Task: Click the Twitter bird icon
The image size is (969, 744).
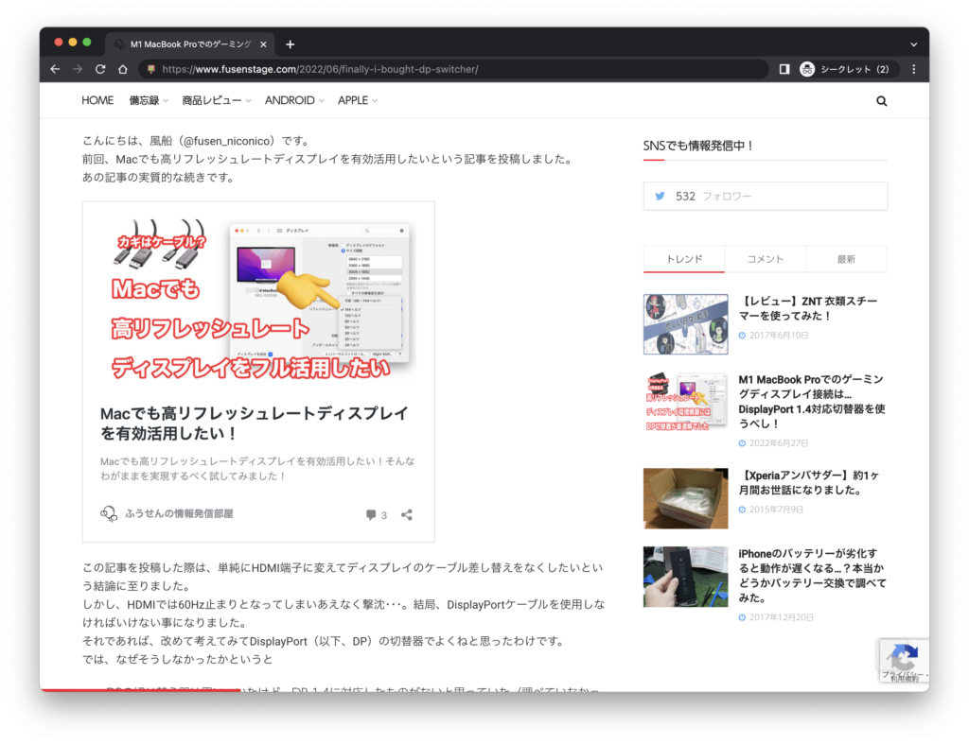Action: pyautogui.click(x=660, y=196)
